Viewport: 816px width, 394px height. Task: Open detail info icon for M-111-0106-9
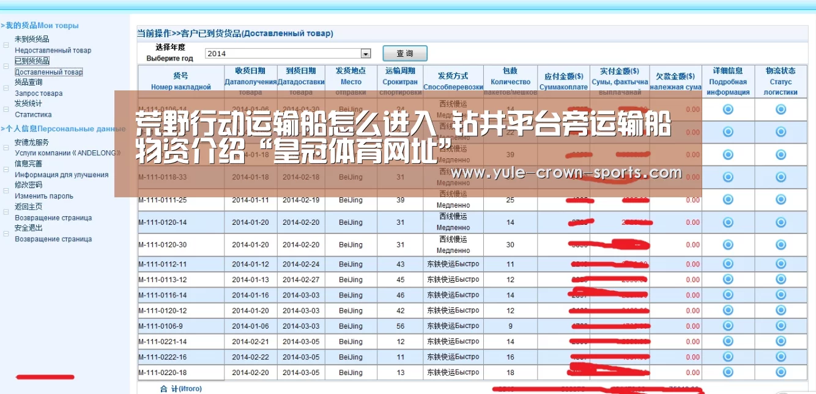tap(728, 326)
